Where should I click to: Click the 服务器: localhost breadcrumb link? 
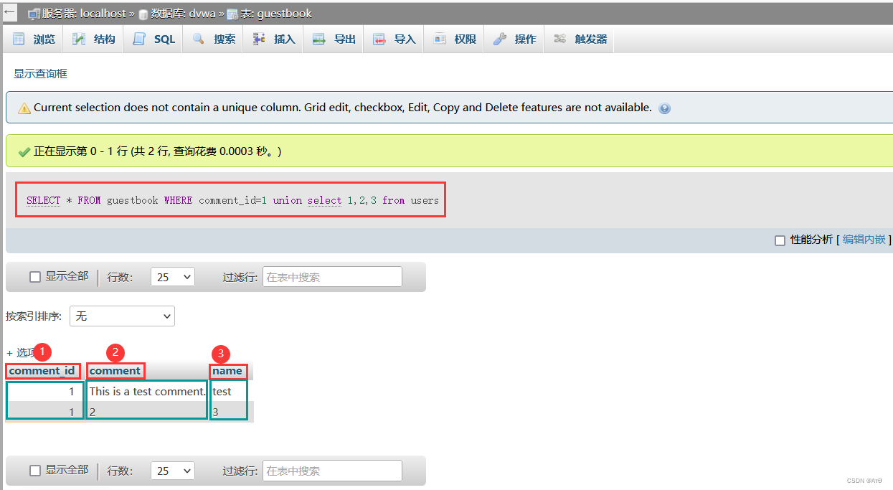[x=84, y=14]
